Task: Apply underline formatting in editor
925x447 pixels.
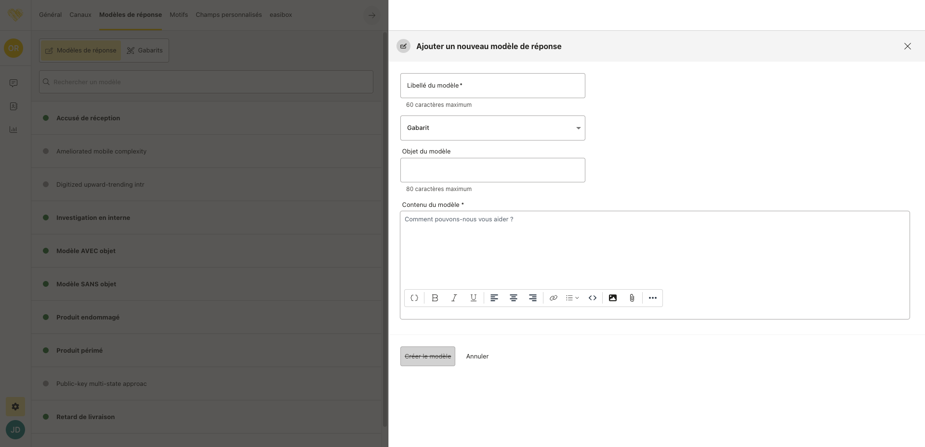Action: pos(473,298)
